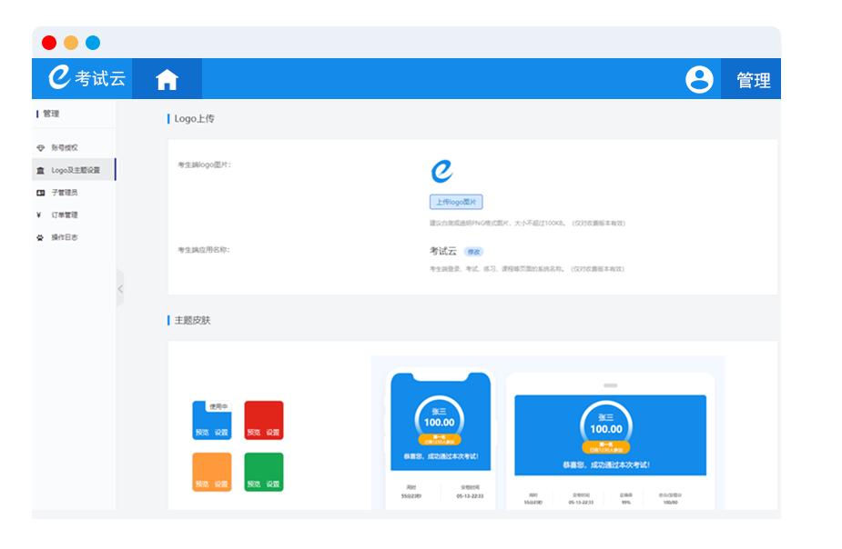Select the blue theme marked 使用中
Viewport: 842px width, 549px height.
click(211, 418)
